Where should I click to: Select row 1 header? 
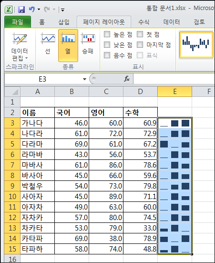[x=12, y=102]
